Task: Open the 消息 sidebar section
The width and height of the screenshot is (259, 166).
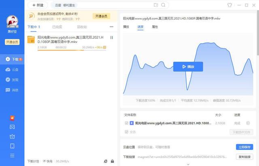Action: click(x=12, y=90)
